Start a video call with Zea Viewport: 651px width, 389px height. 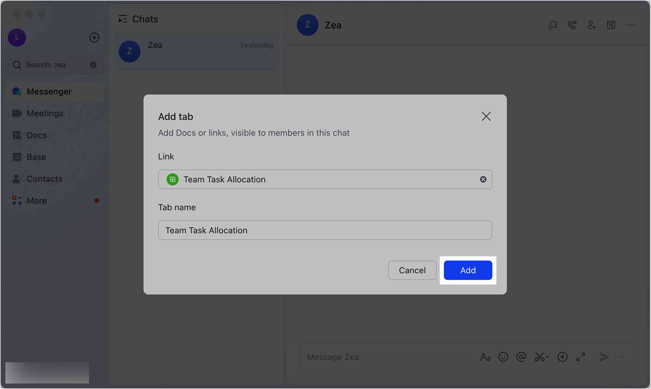pos(572,25)
